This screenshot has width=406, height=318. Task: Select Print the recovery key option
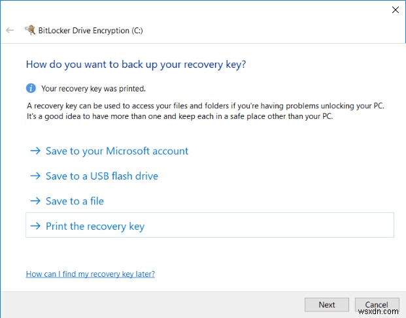tap(95, 227)
